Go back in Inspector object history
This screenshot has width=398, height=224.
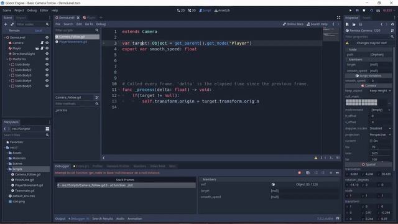pyautogui.click(x=381, y=24)
